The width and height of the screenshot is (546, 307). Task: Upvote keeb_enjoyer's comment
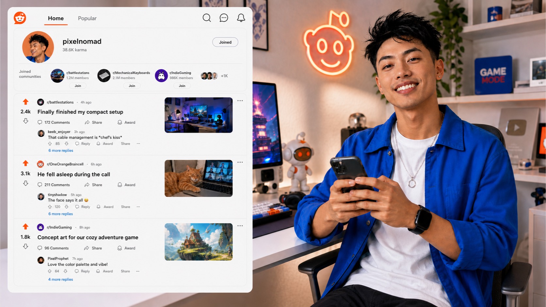click(x=50, y=144)
